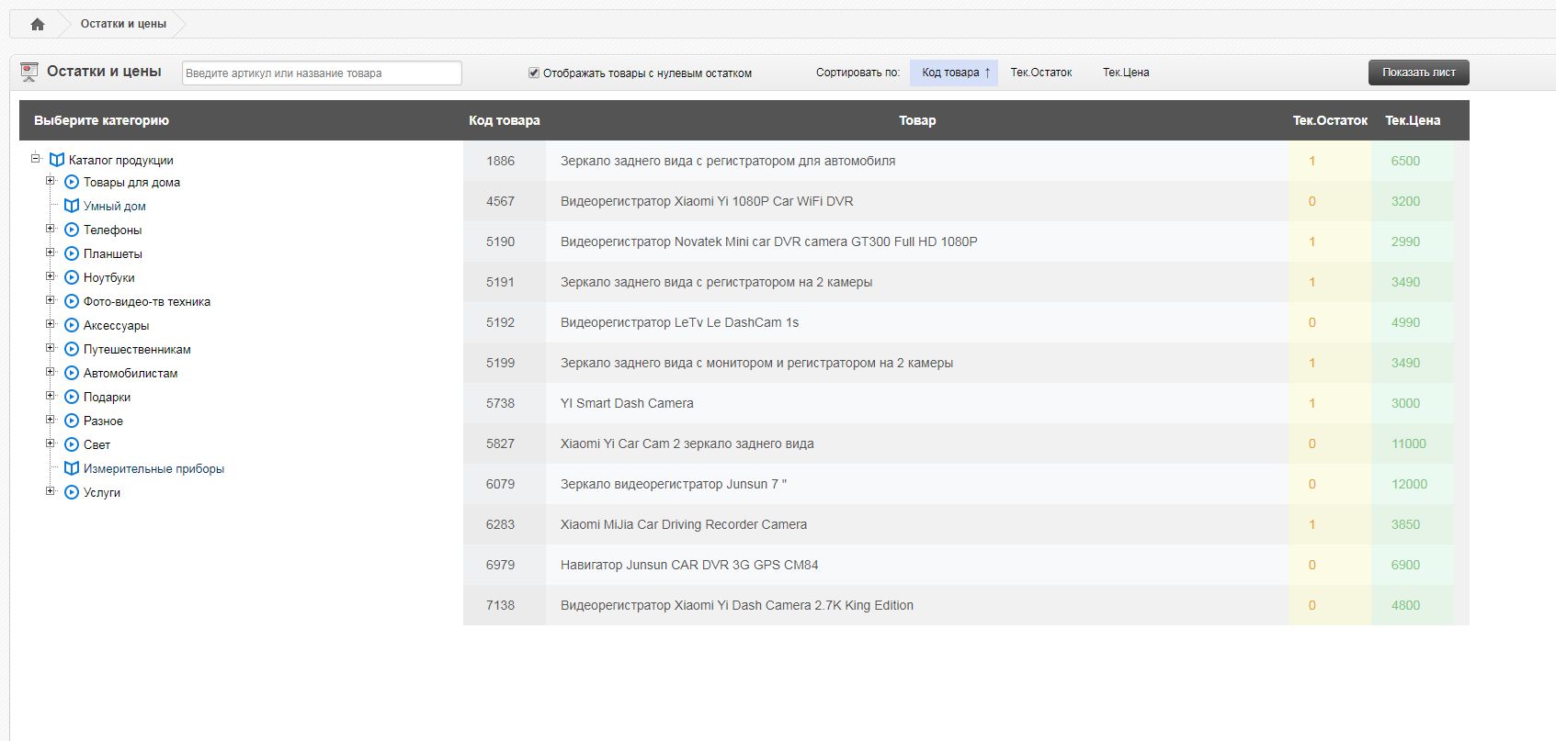
Task: Click the book icon next to Измерительные приборы
Action: point(72,468)
